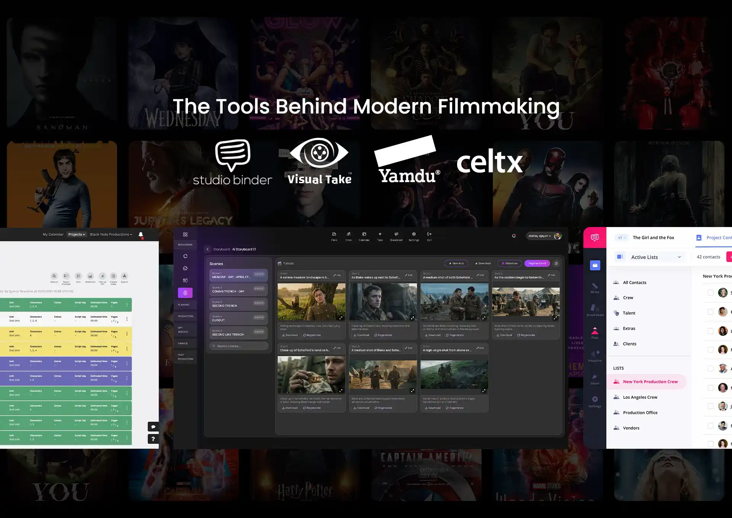The width and height of the screenshot is (732, 518).
Task: Open the Files panel in the storyboard toolbar
Action: (x=334, y=235)
